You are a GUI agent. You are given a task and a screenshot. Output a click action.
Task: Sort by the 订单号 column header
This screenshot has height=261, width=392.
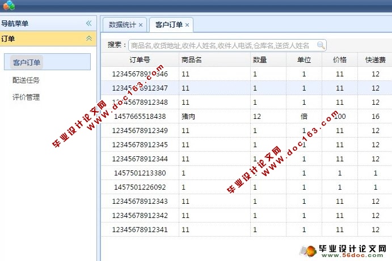coord(140,60)
